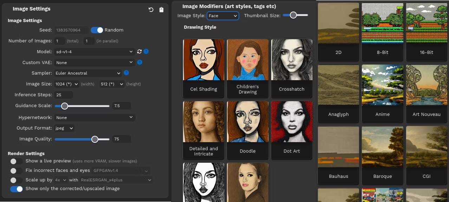The width and height of the screenshot is (449, 202).
Task: Open the GFPGANv1.4 face model dropdown
Action: (x=121, y=171)
